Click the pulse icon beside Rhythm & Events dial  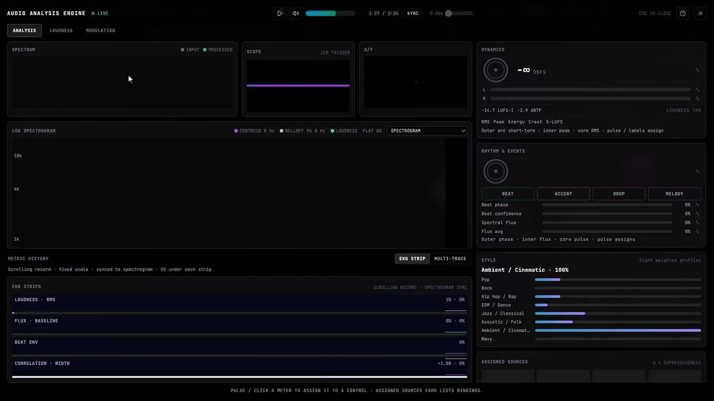coord(697,172)
